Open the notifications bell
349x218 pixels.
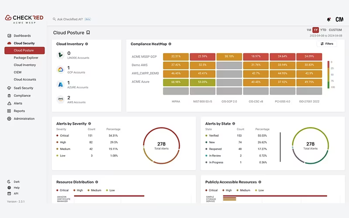click(x=329, y=19)
